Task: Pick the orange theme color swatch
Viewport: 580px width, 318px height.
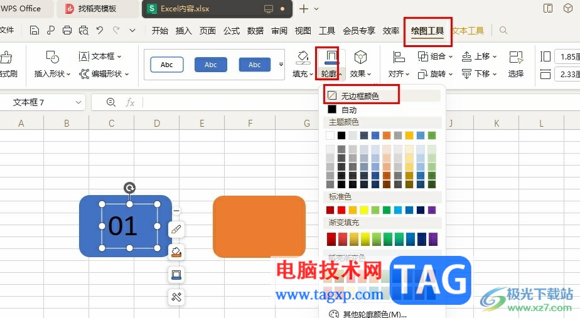Action: click(387, 135)
